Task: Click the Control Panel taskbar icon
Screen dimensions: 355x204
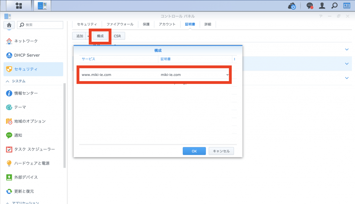Action: (42, 6)
